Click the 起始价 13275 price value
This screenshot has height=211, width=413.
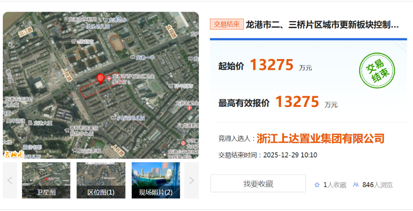pos(272,65)
